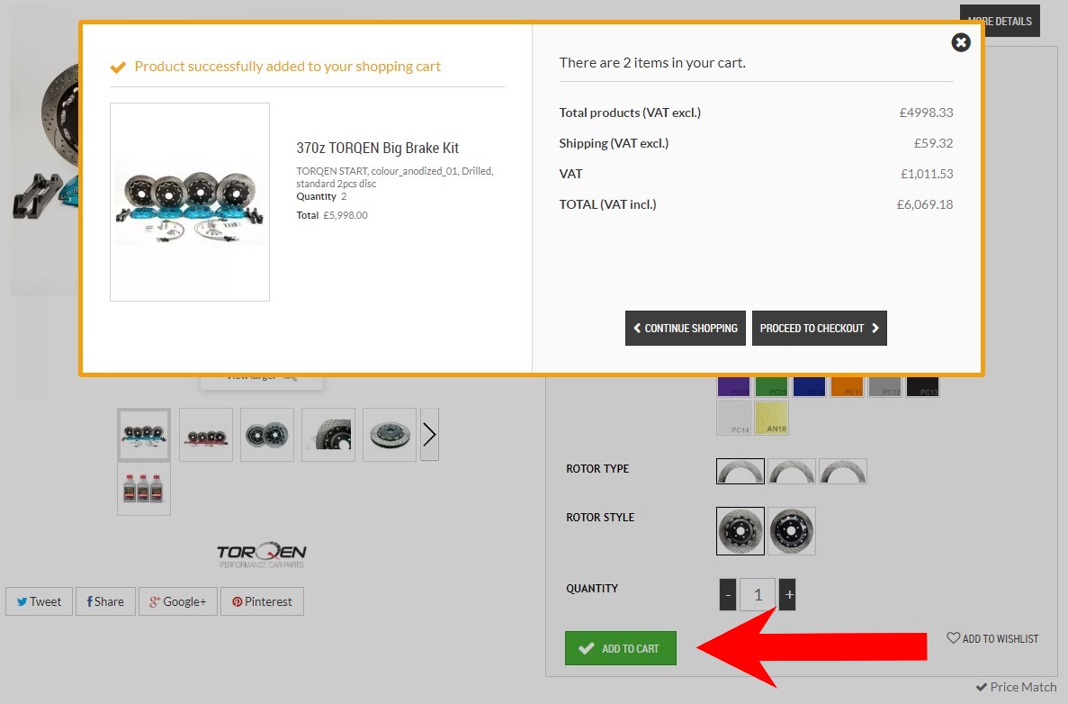Open the brake fluid bottles thumbnail
Viewport: 1068px width, 704px height.
(x=144, y=490)
